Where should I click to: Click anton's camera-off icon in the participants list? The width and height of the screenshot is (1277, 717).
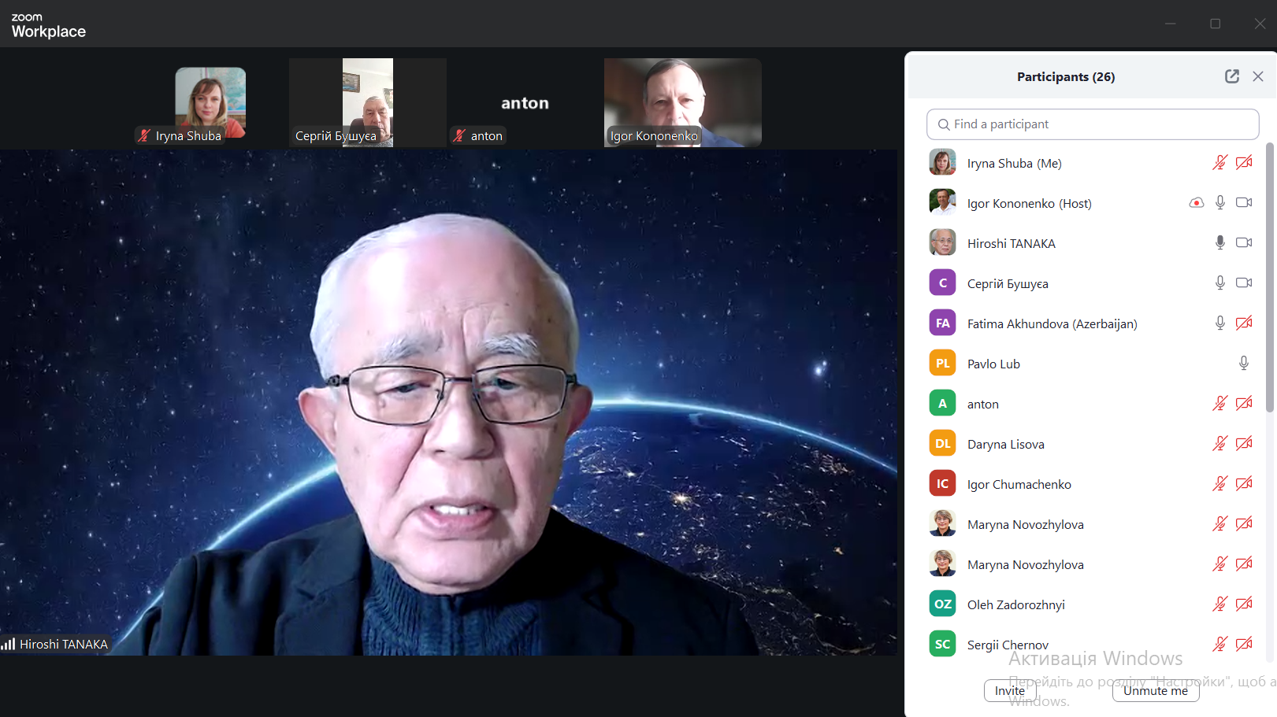click(1244, 404)
